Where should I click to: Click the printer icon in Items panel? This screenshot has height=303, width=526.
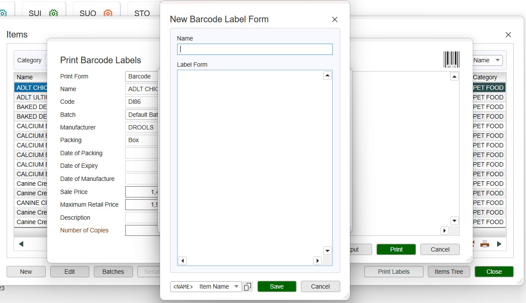click(x=485, y=244)
